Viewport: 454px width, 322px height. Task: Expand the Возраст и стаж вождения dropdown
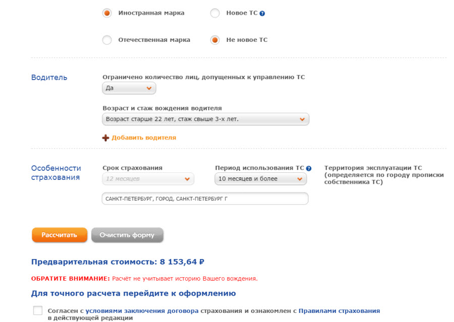(205, 119)
